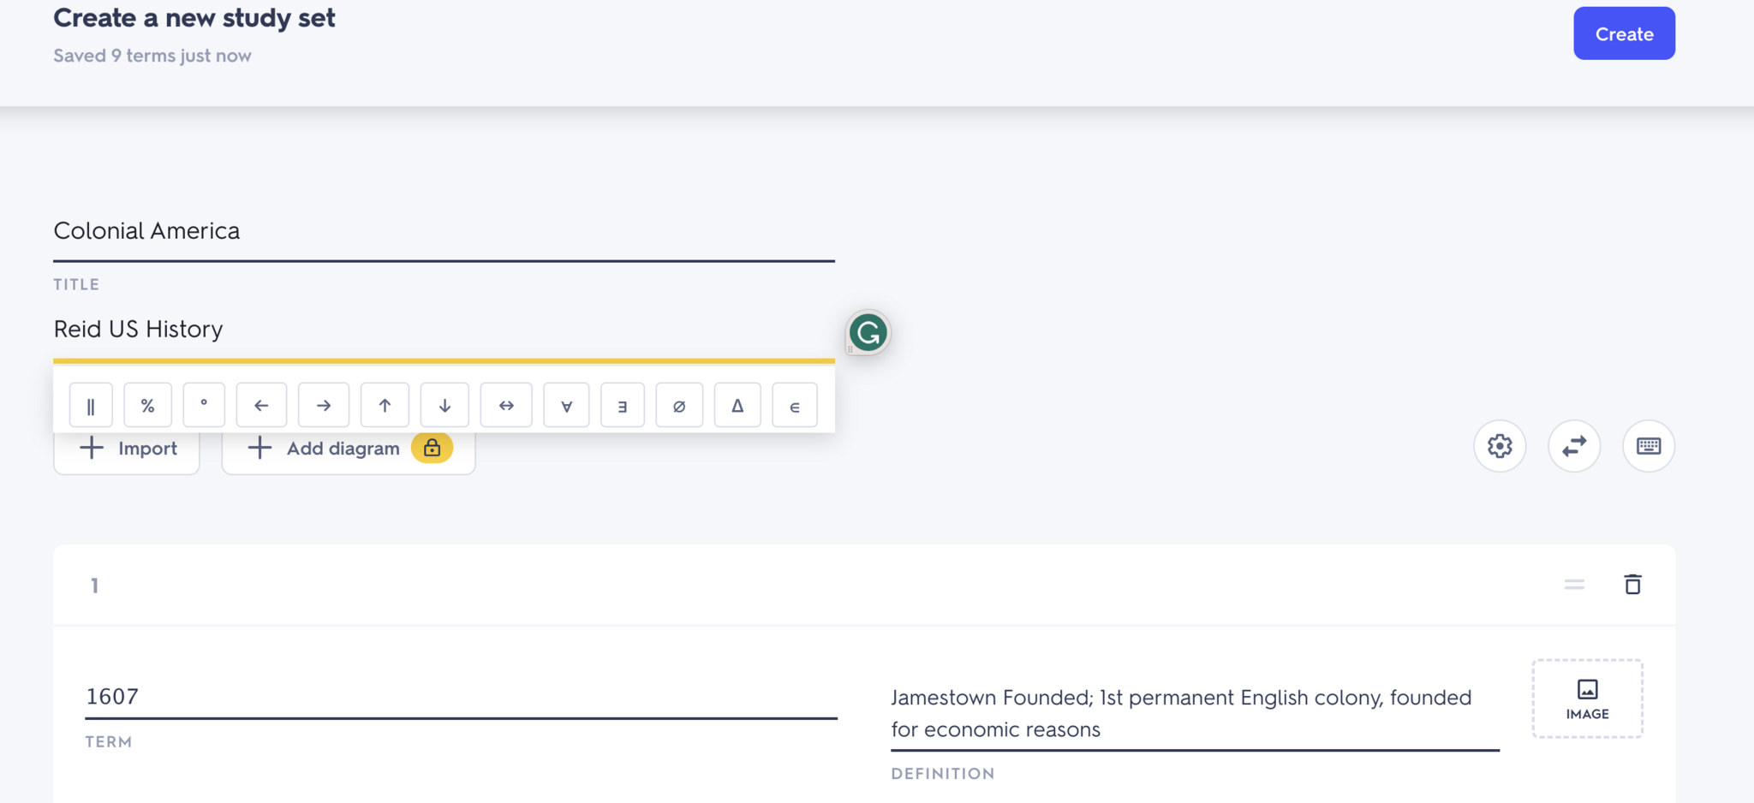Open the Grammarly icon in description

pyautogui.click(x=868, y=332)
